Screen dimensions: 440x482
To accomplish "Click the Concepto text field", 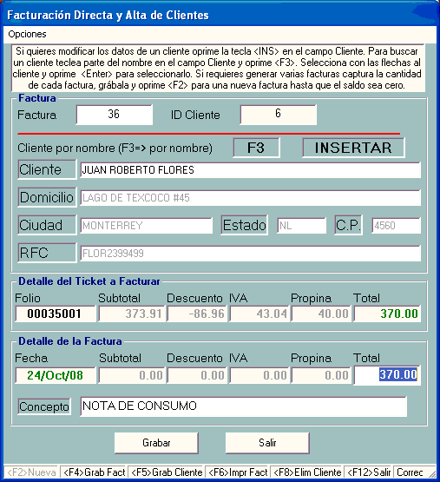I will click(243, 406).
